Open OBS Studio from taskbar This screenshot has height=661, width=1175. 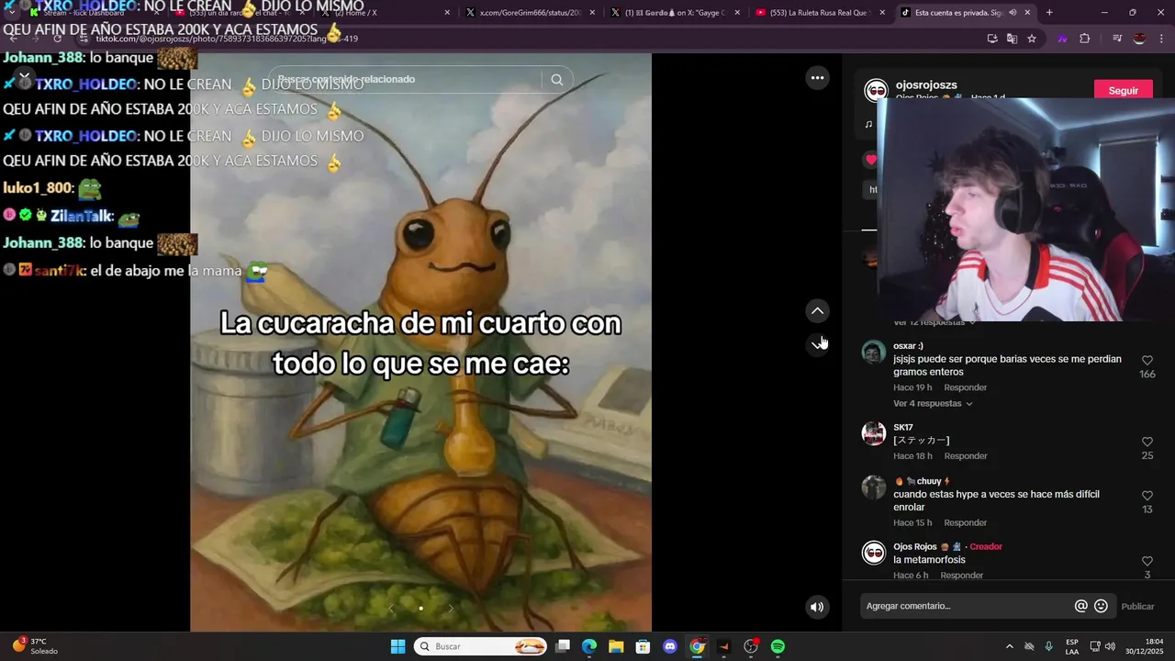(x=751, y=646)
